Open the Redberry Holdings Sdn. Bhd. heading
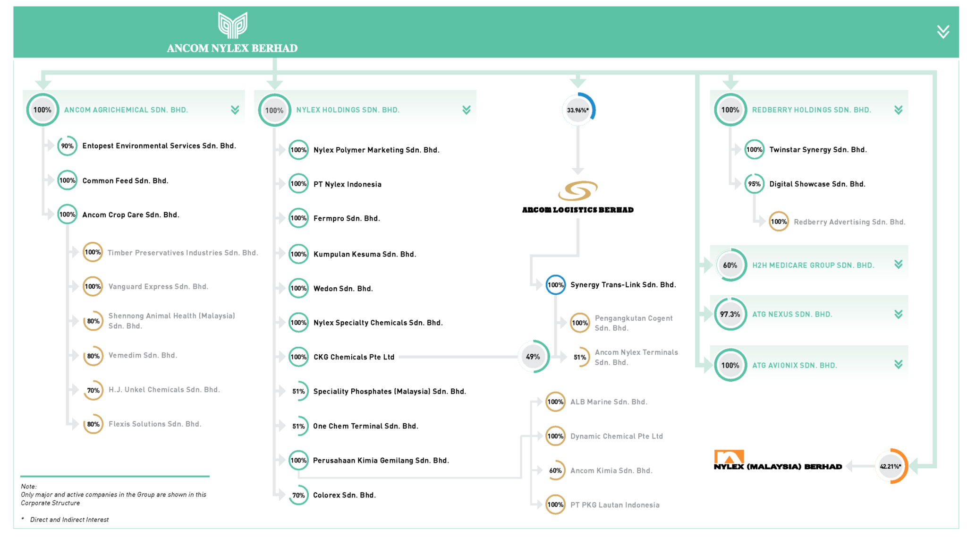 click(x=812, y=110)
